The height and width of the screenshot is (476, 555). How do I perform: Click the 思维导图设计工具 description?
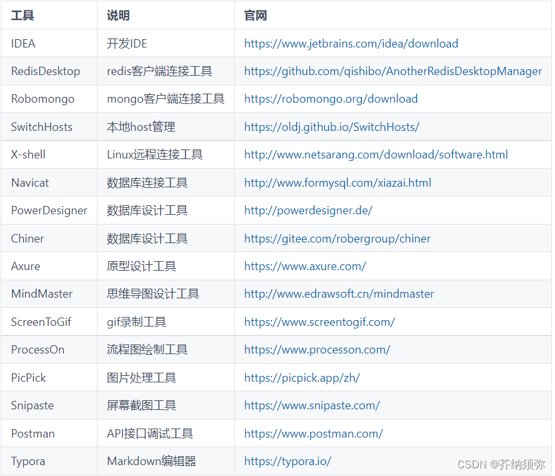click(x=153, y=294)
